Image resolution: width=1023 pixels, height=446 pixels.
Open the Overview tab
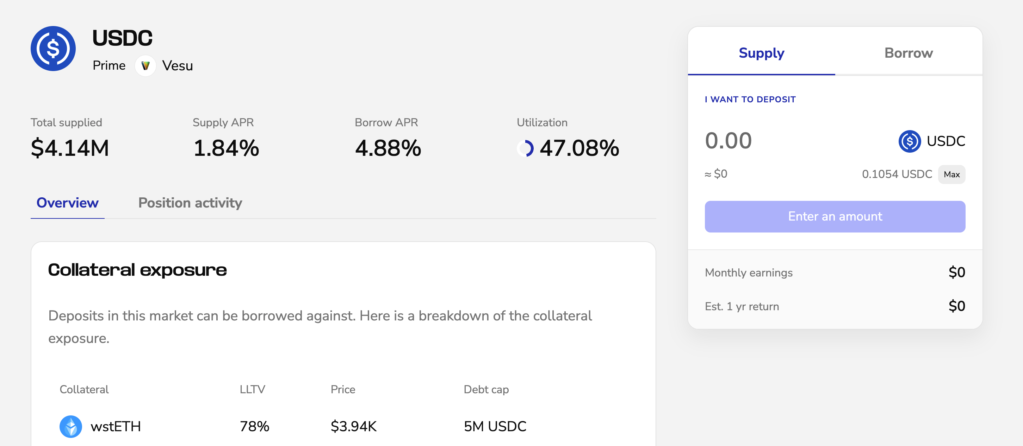coord(68,203)
